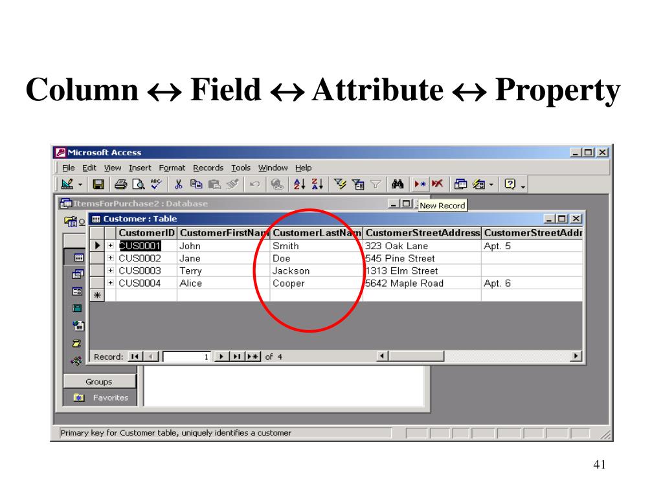The image size is (663, 497).
Task: Open the View button dropdown arrow
Action: [x=80, y=184]
